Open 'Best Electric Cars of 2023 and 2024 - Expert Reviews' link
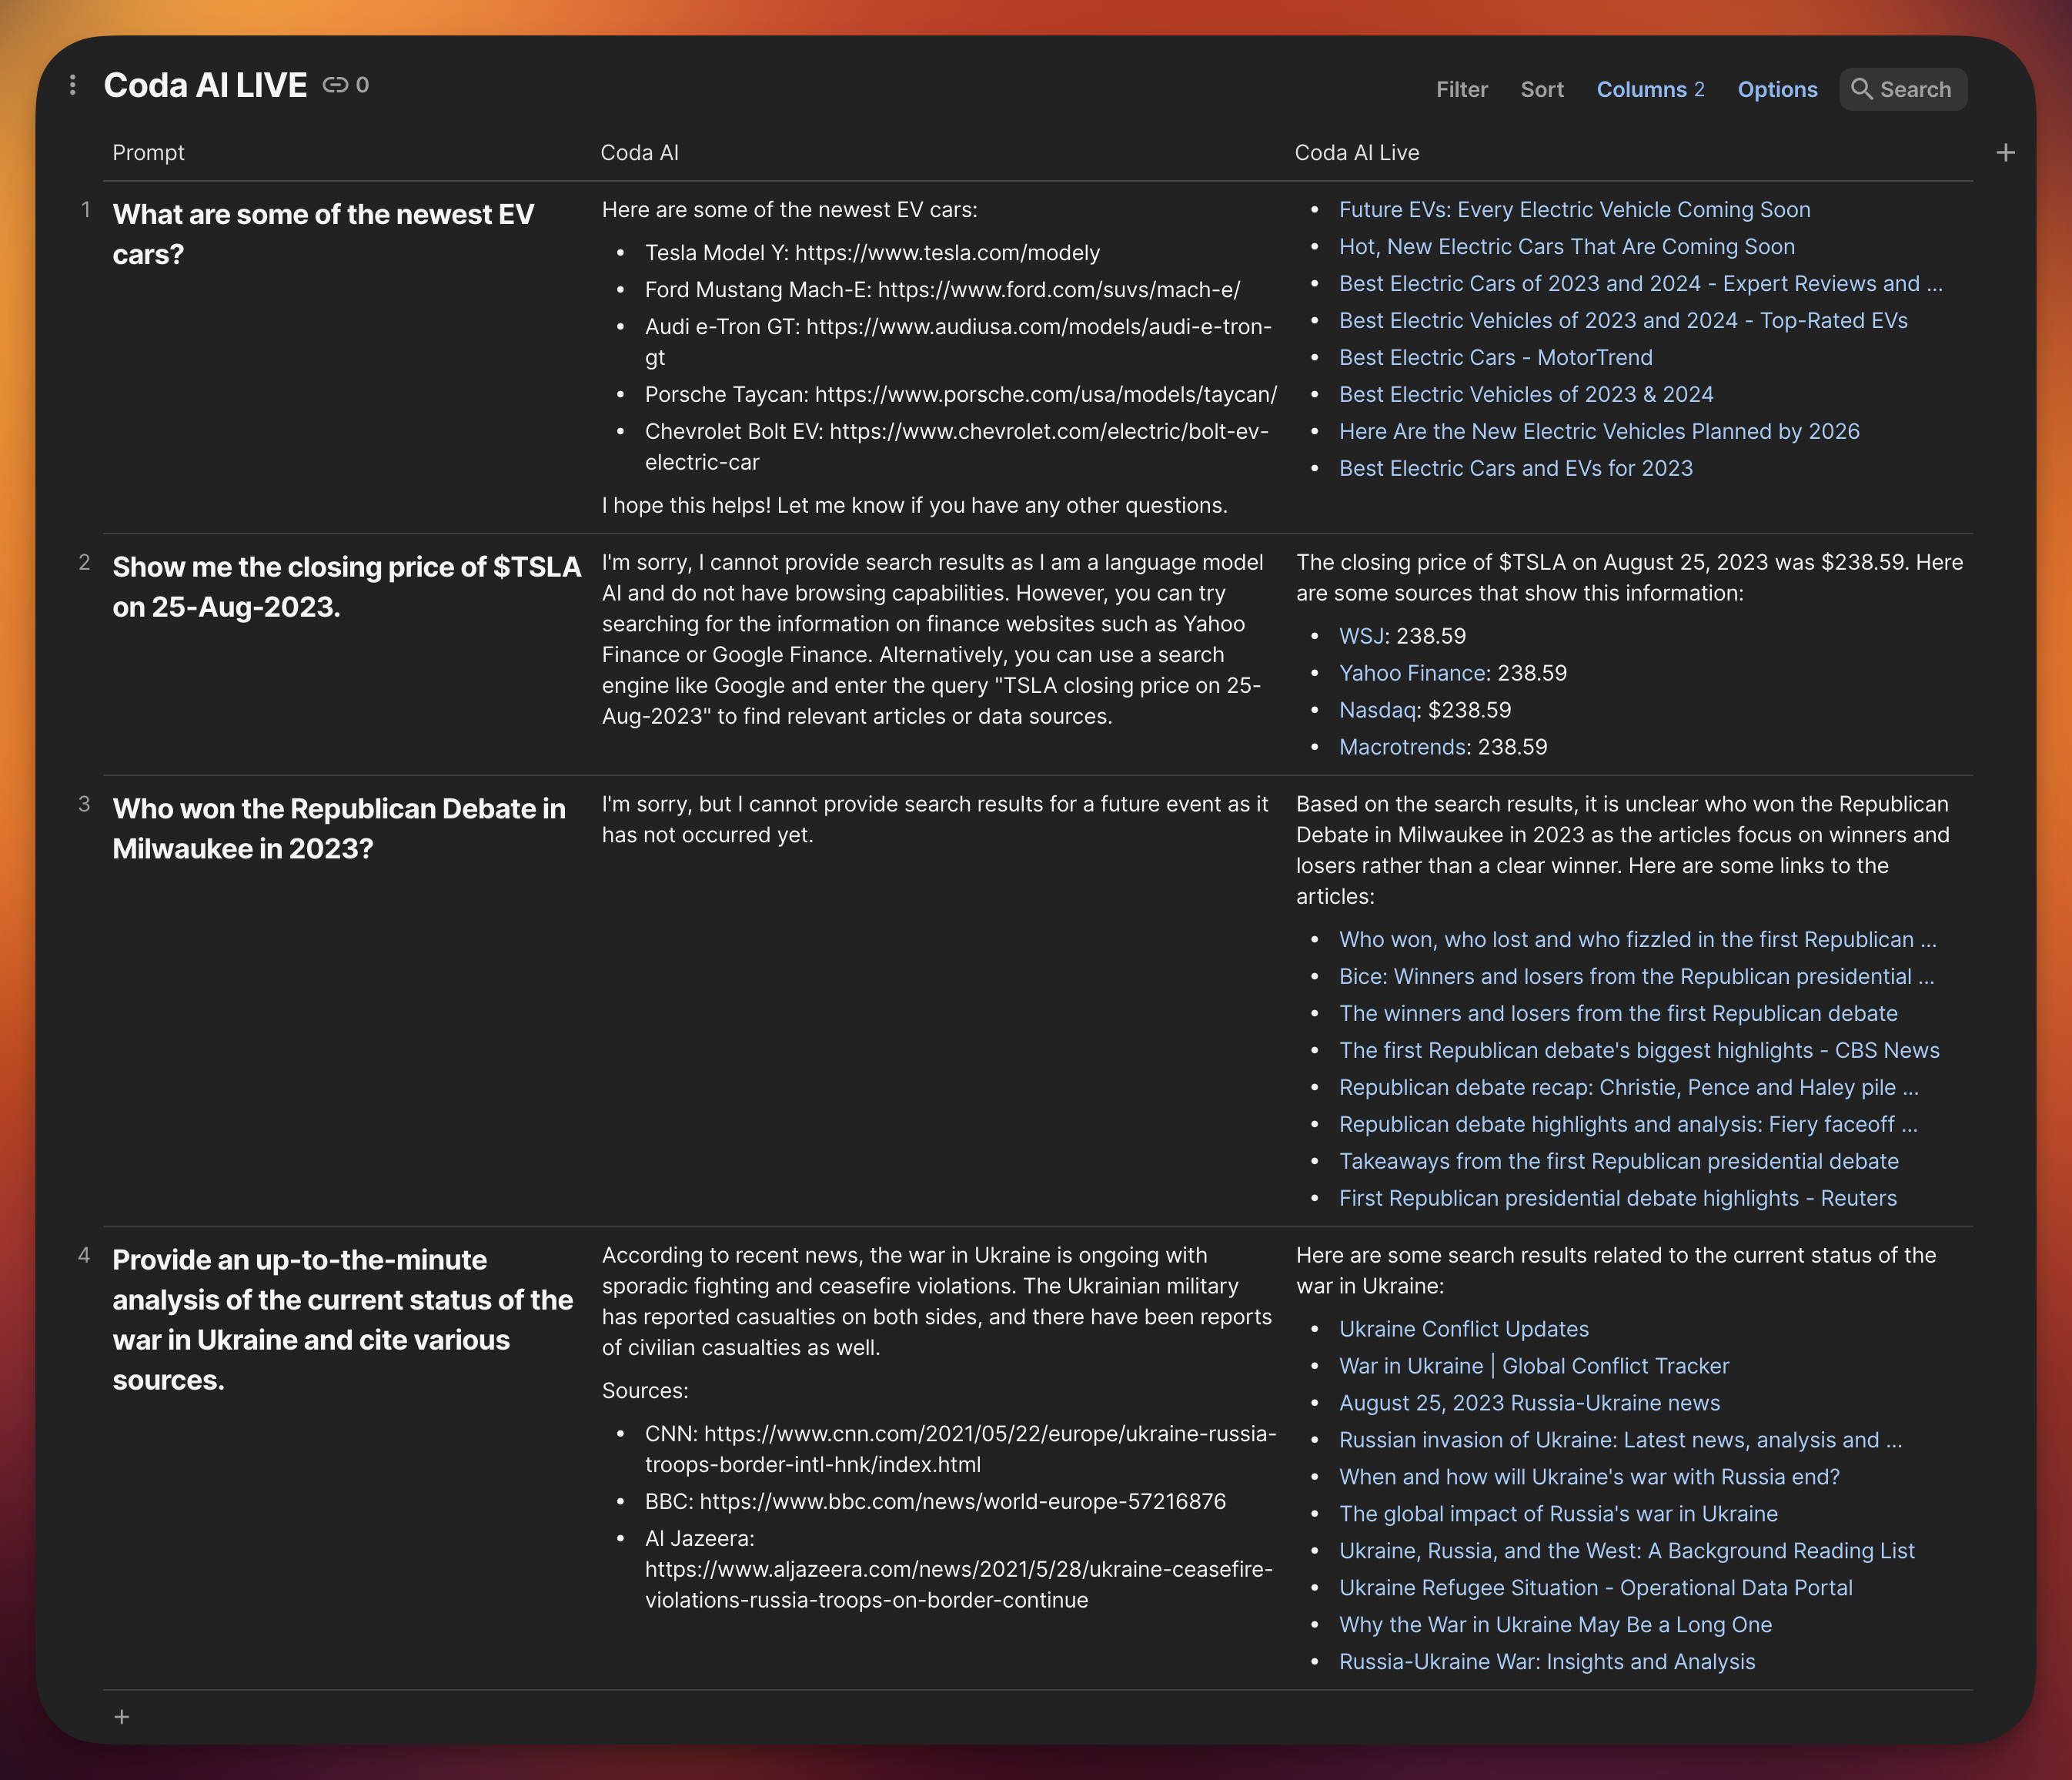 click(1640, 284)
